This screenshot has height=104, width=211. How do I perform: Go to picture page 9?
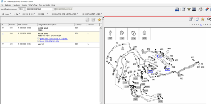click(x=208, y=25)
